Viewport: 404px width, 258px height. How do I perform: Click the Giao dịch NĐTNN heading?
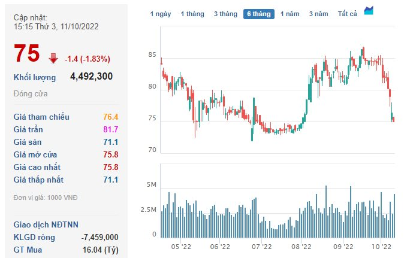[x=46, y=224]
